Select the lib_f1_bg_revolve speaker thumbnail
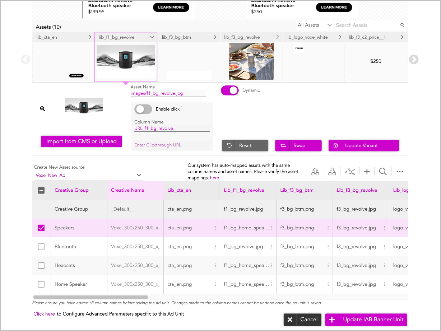This screenshot has width=441, height=331. click(x=126, y=57)
